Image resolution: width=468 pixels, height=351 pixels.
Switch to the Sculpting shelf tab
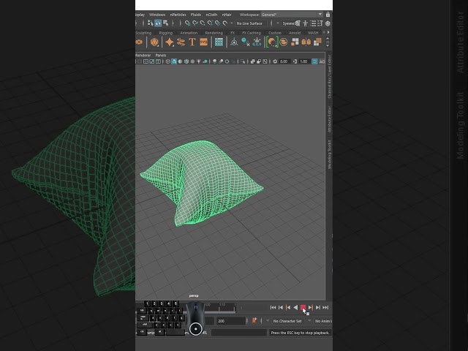(143, 33)
